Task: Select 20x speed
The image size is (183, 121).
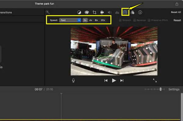Action: [103, 20]
